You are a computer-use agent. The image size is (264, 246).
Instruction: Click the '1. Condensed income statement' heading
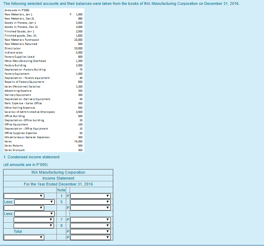[x=31, y=157]
